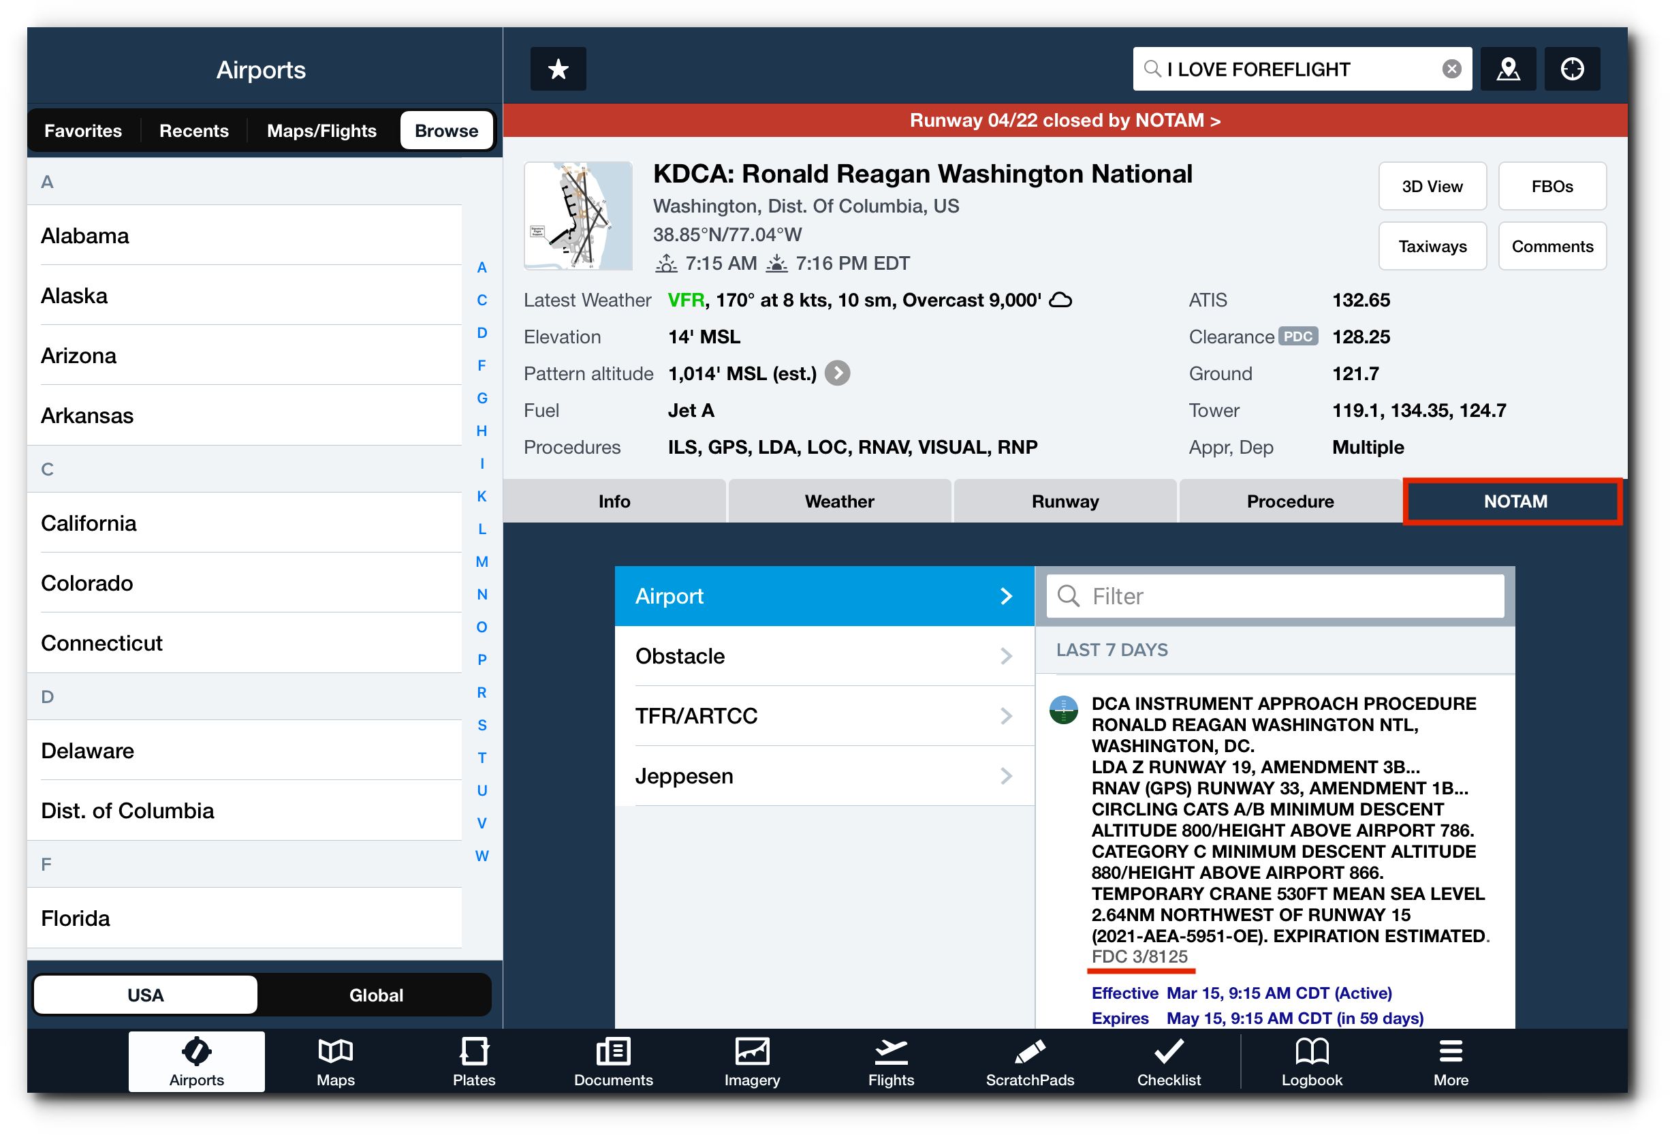
Task: Open the Imagery icon in bottom bar
Action: click(x=752, y=1061)
